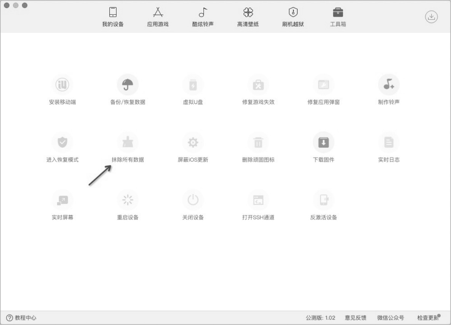451x325 pixels.
Task: Click the 制作铃声 label
Action: (x=389, y=102)
